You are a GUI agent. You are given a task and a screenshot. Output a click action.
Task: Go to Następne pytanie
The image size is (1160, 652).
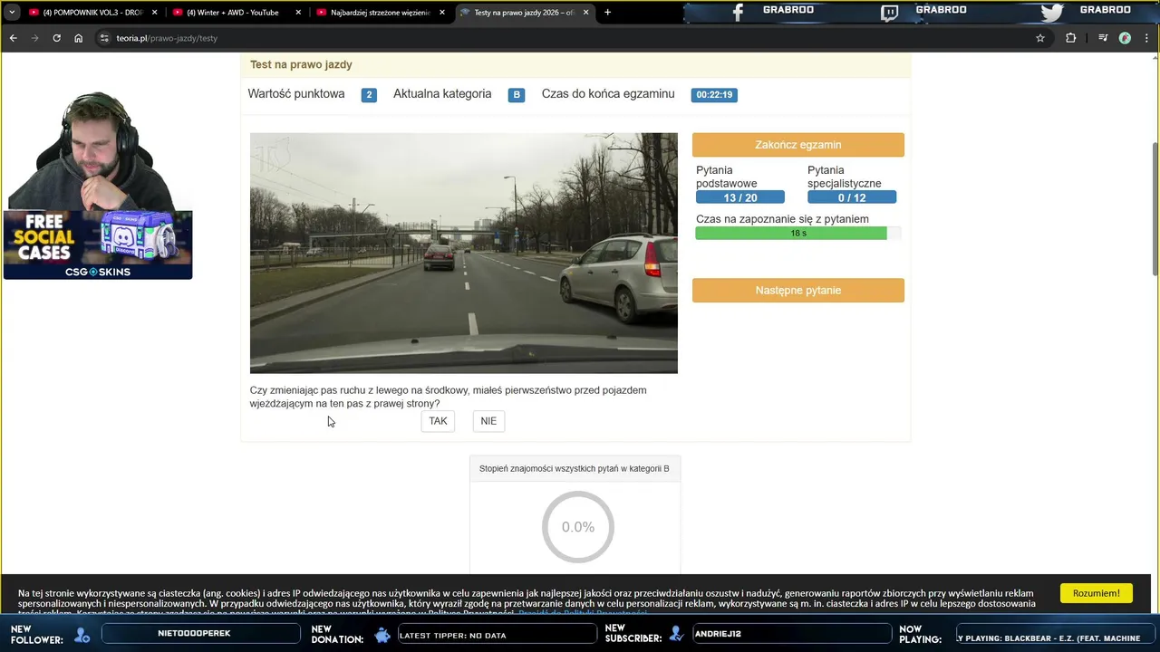[x=798, y=291]
